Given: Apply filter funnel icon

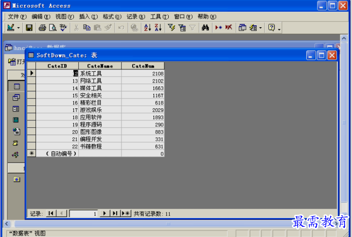Looking at the screenshot, I should tap(193, 28).
